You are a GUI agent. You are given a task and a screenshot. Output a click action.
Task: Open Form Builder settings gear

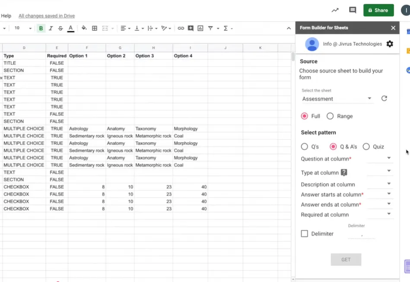[390, 44]
